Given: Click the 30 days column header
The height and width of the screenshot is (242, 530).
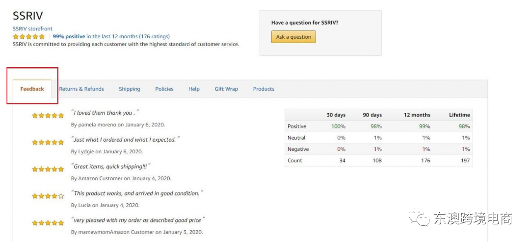Looking at the screenshot, I should [336, 115].
